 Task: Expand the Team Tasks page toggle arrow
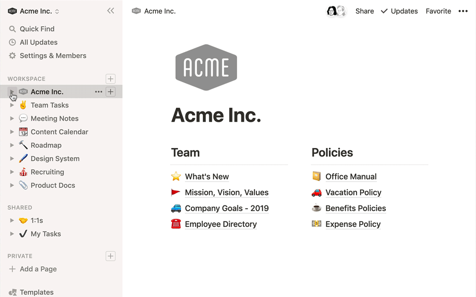click(x=12, y=105)
